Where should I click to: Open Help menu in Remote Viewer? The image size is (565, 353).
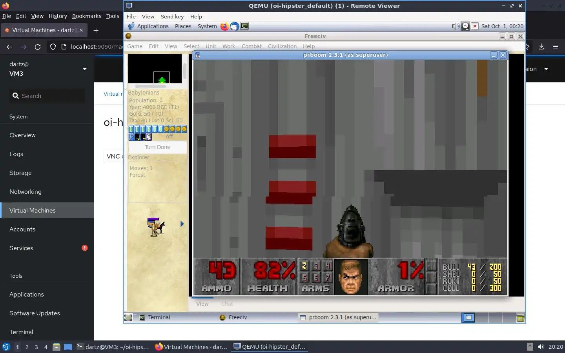click(x=196, y=16)
